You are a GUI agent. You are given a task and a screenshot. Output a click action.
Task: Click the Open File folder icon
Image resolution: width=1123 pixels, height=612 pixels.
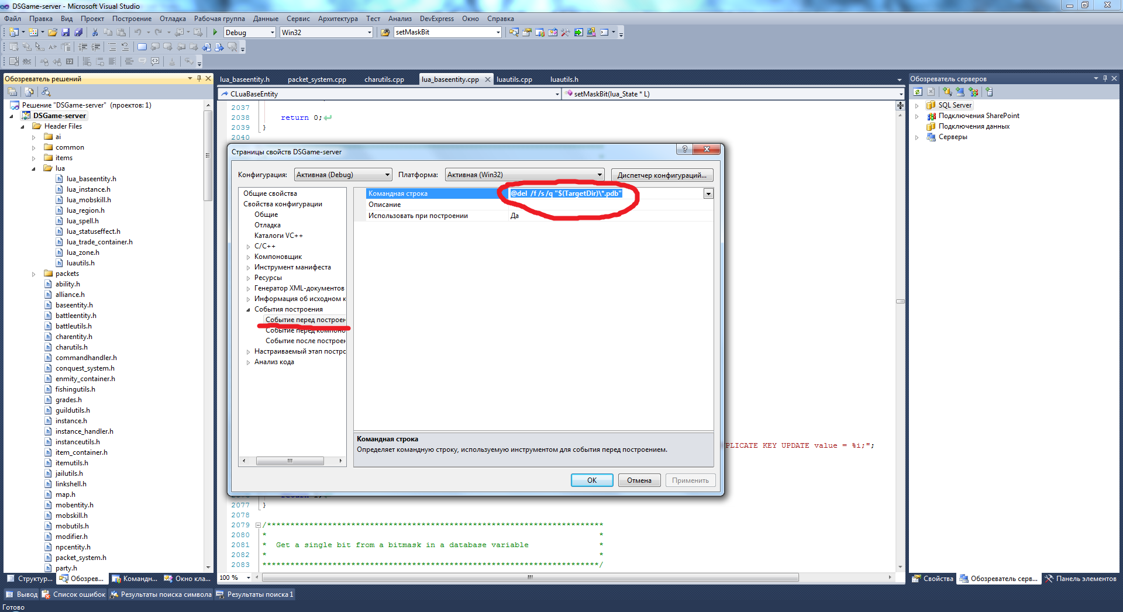coord(53,32)
